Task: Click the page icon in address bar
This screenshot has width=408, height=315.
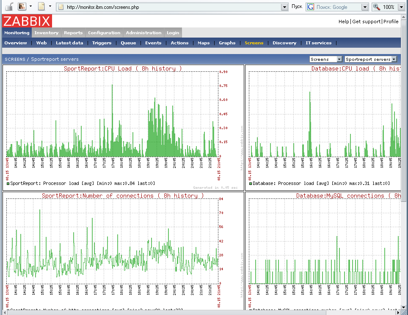Action: click(61, 7)
